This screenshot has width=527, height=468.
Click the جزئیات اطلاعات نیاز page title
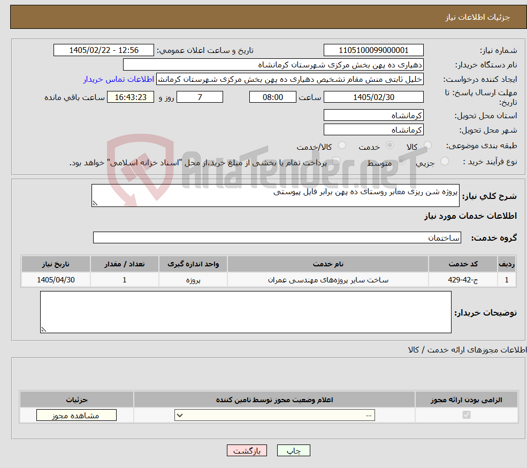(478, 17)
